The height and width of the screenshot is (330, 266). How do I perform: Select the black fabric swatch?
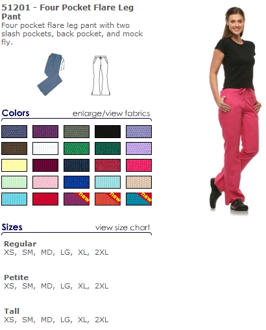(108, 132)
